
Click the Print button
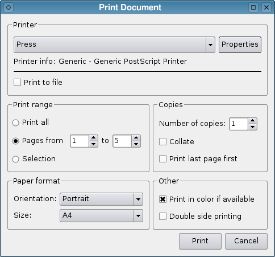pyautogui.click(x=200, y=241)
